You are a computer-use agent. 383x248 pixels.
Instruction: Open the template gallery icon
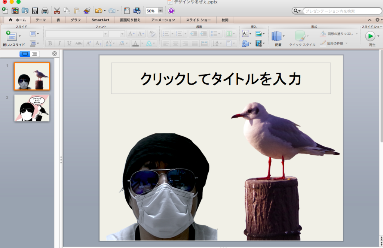[15, 11]
